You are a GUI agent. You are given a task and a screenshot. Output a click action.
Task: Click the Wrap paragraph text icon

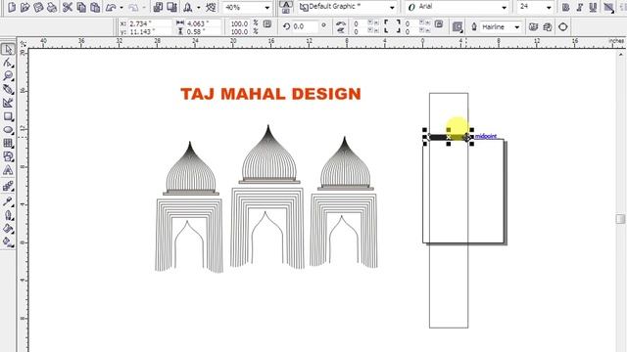click(x=458, y=27)
